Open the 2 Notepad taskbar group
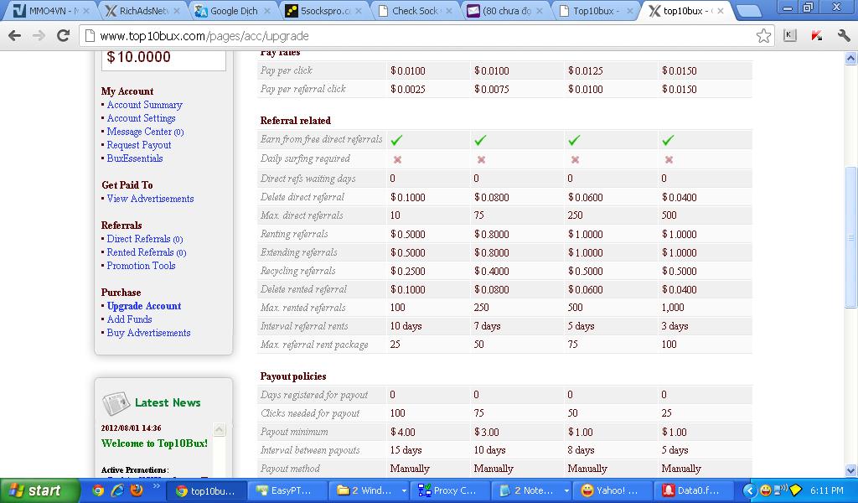858x503 pixels. point(532,491)
